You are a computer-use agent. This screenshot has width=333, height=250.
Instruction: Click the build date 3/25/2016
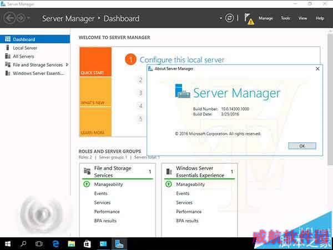[x=230, y=114]
